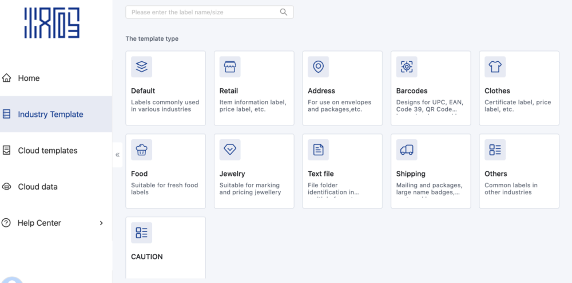
Task: Click the CAUTION category icon
Action: [x=141, y=233]
